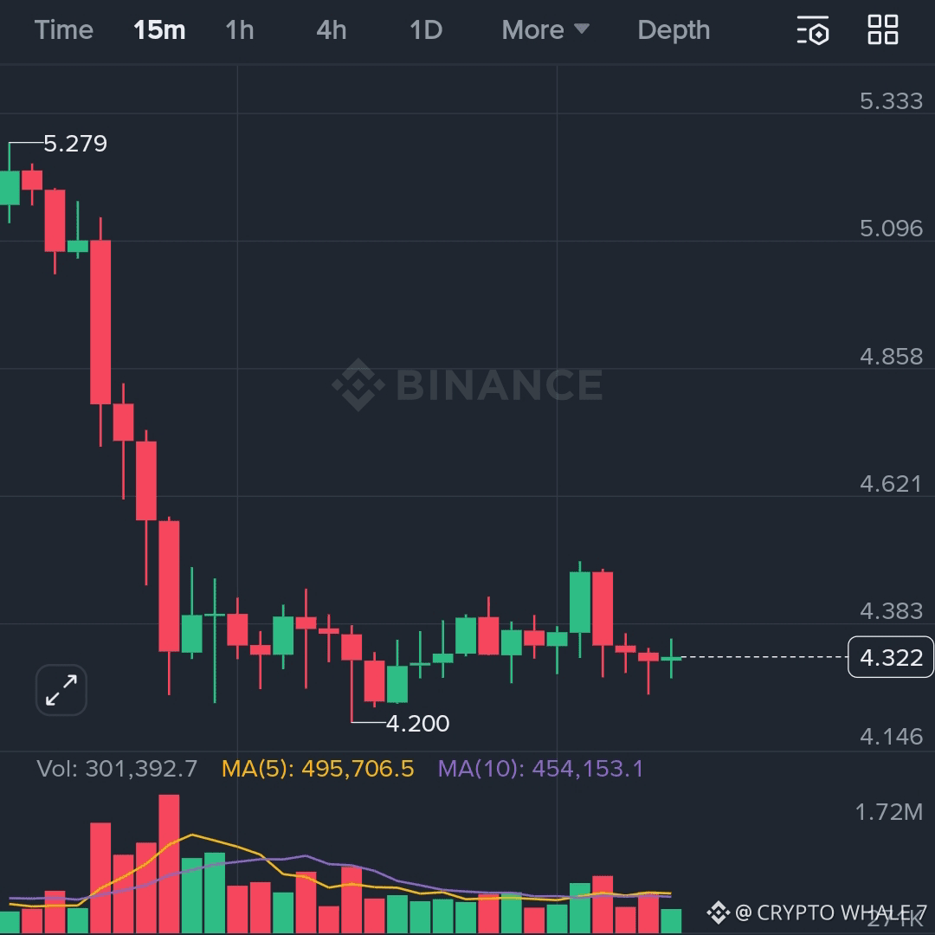The width and height of the screenshot is (935, 935).
Task: Open the Time line chart tab
Action: pos(64,29)
